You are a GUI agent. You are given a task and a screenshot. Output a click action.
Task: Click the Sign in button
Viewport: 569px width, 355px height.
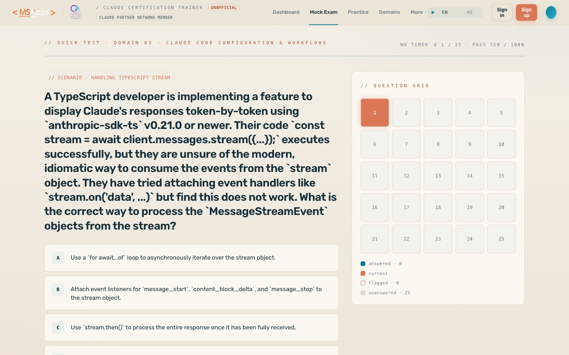[502, 13]
